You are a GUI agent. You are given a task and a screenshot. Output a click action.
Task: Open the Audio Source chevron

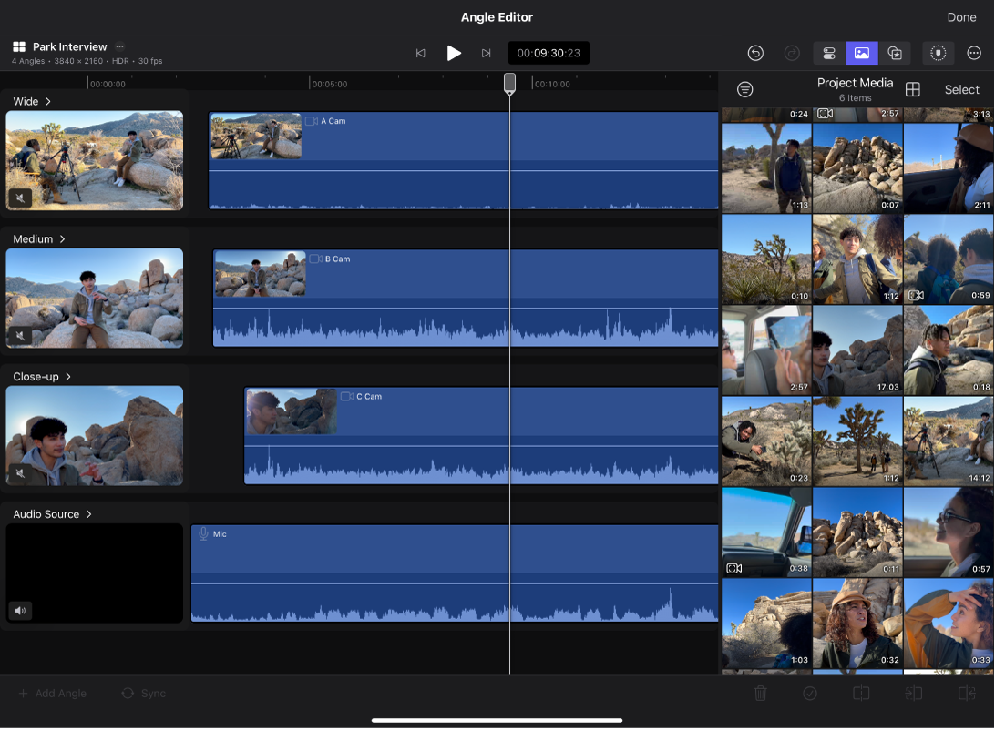(89, 514)
